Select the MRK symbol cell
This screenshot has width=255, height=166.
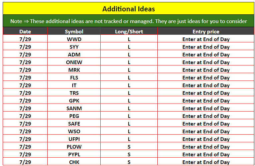[74, 70]
